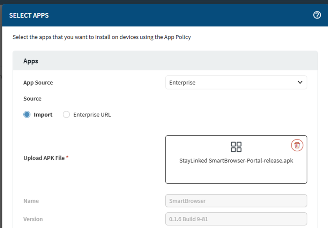Click inside the Upload APK file box
This screenshot has width=328, height=228.
tap(236, 159)
